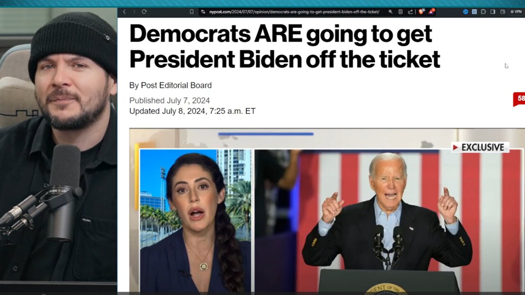Reload the nypost.com page

click(144, 12)
